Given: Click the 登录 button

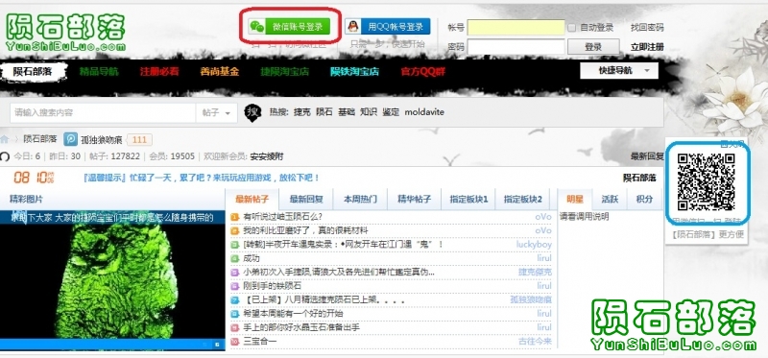Looking at the screenshot, I should (593, 47).
